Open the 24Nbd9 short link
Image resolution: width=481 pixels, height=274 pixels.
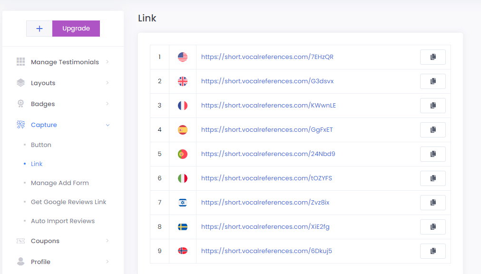pyautogui.click(x=268, y=154)
